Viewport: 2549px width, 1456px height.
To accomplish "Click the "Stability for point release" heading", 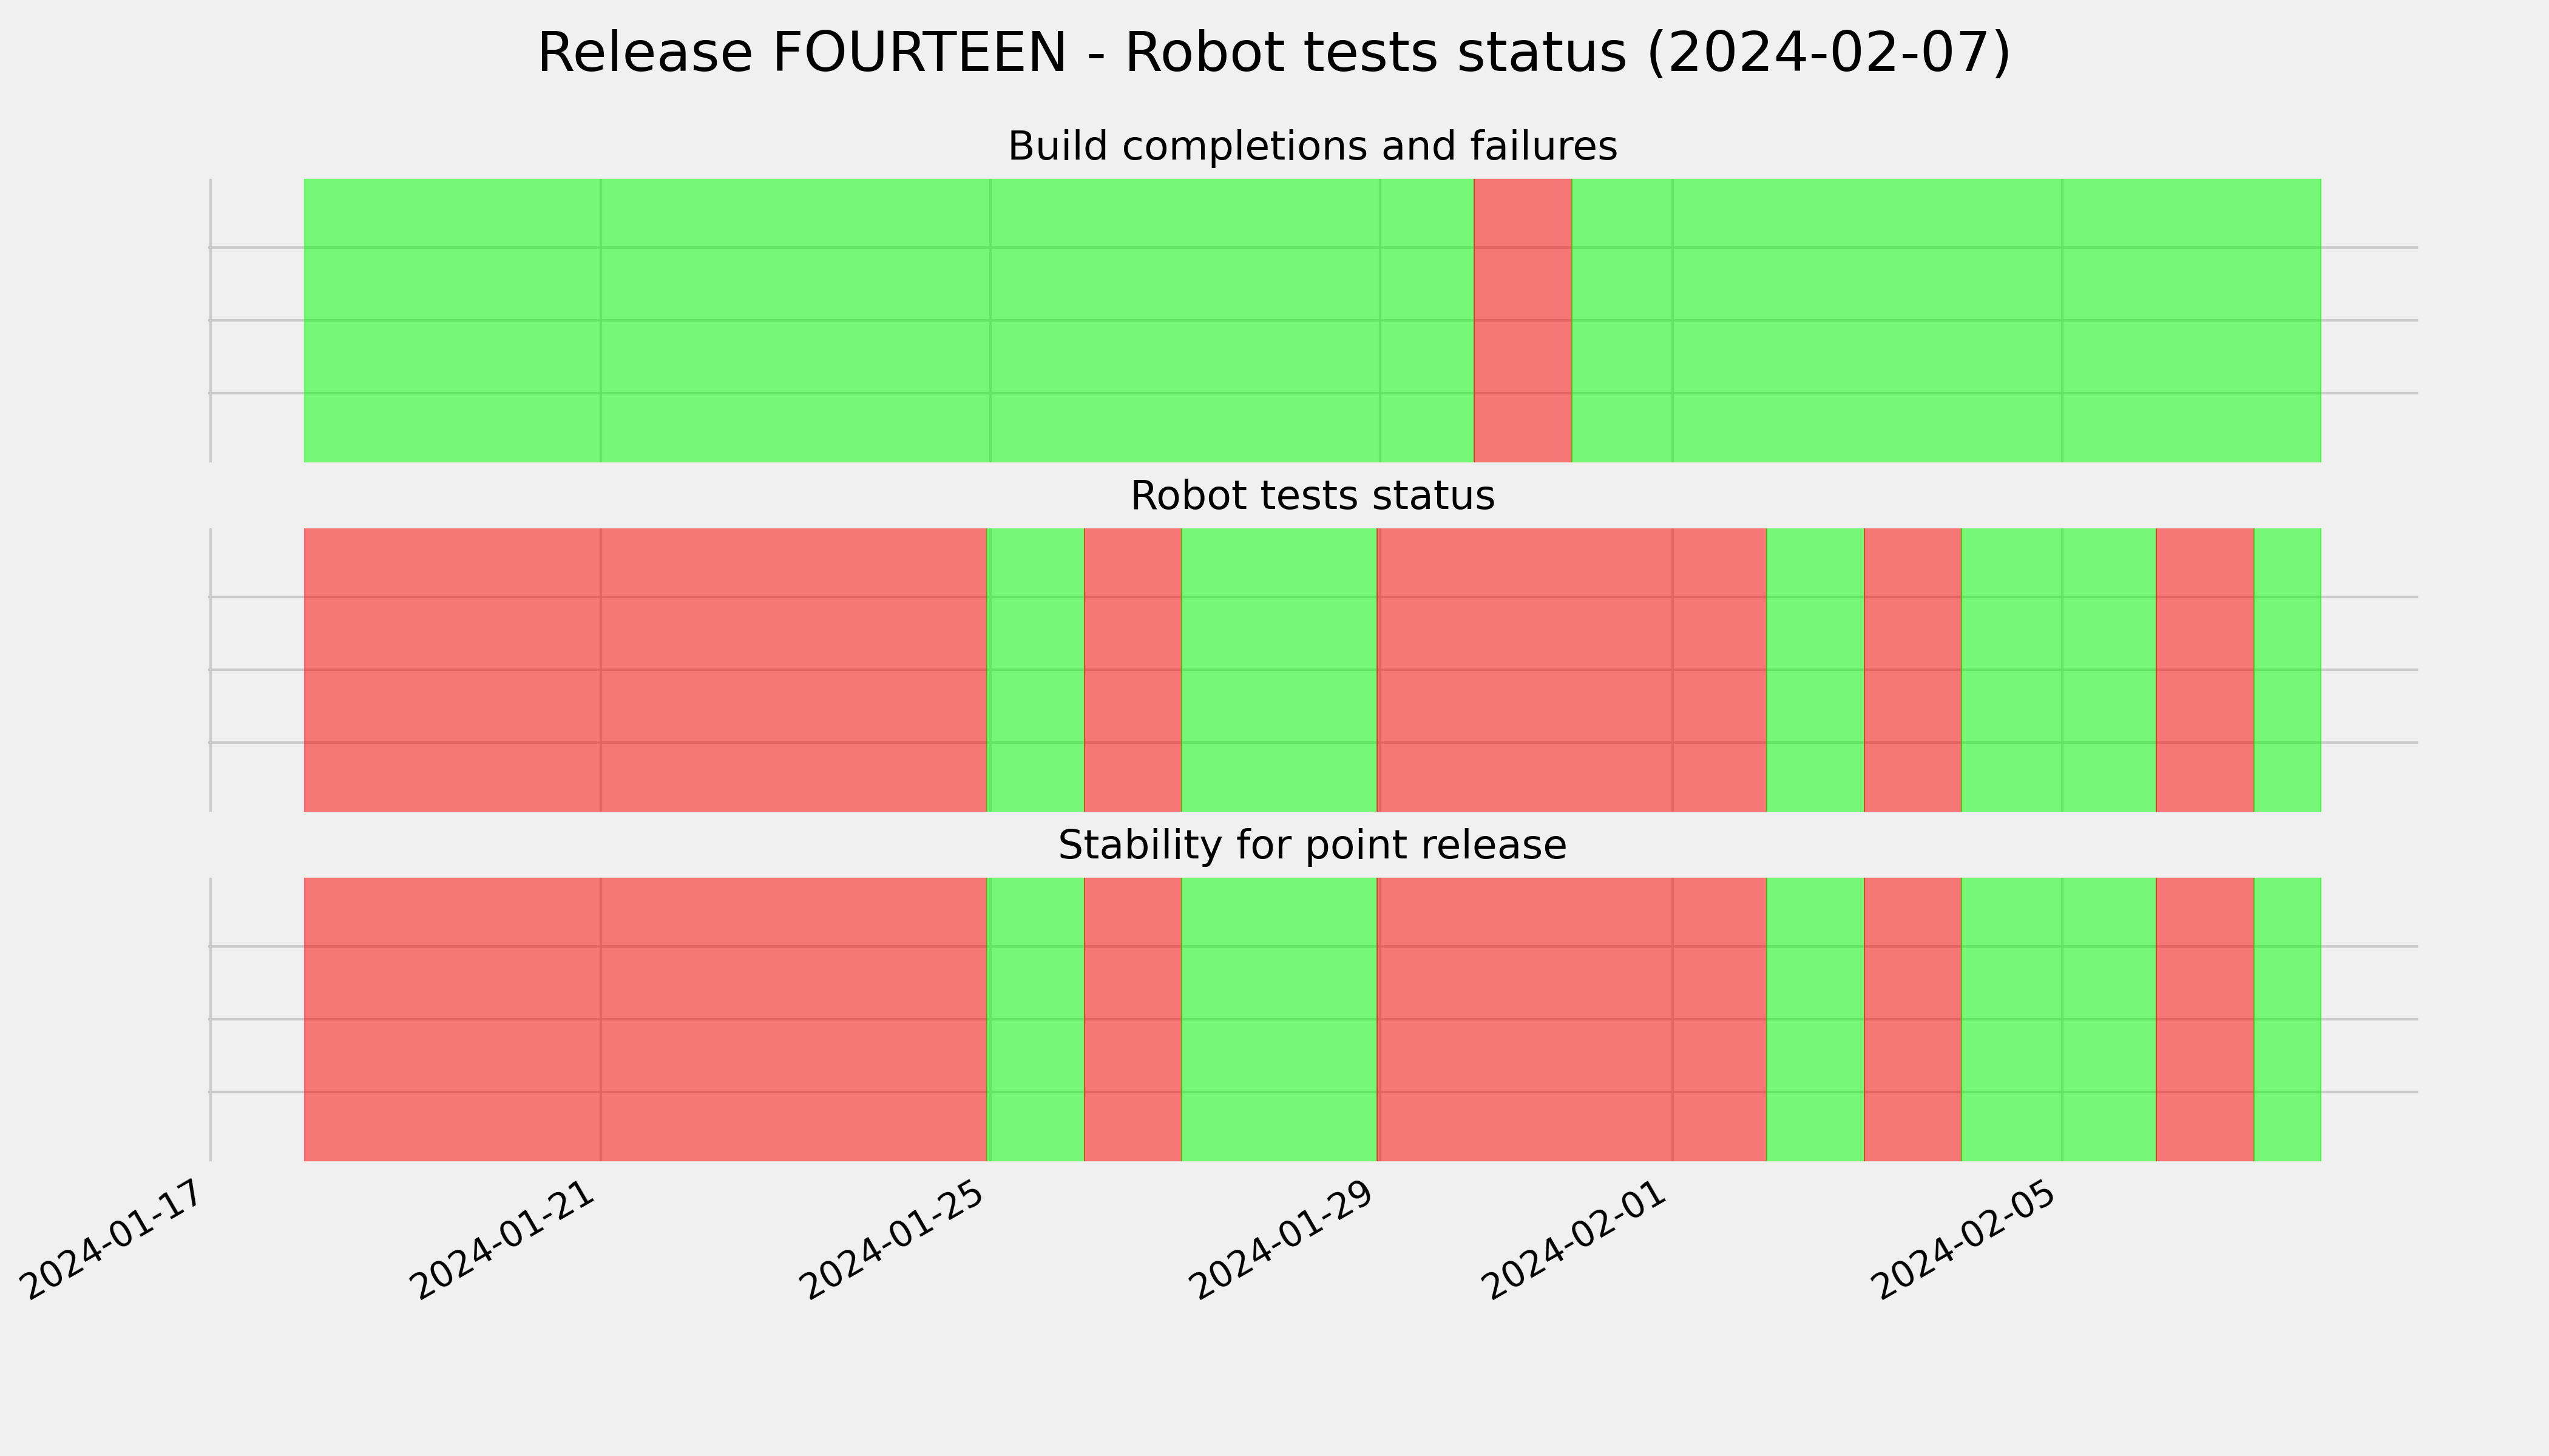I will click(1312, 845).
